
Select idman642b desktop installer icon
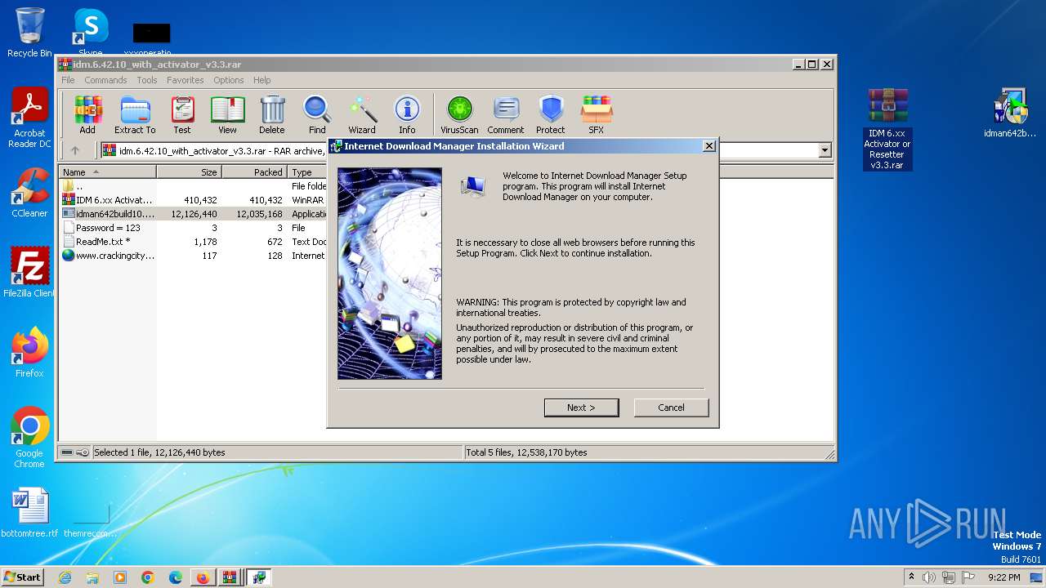pos(1010,114)
